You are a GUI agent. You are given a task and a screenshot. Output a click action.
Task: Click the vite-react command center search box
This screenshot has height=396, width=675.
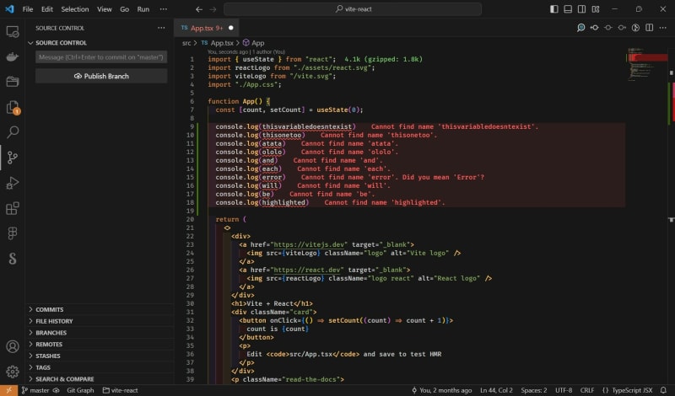pos(353,9)
